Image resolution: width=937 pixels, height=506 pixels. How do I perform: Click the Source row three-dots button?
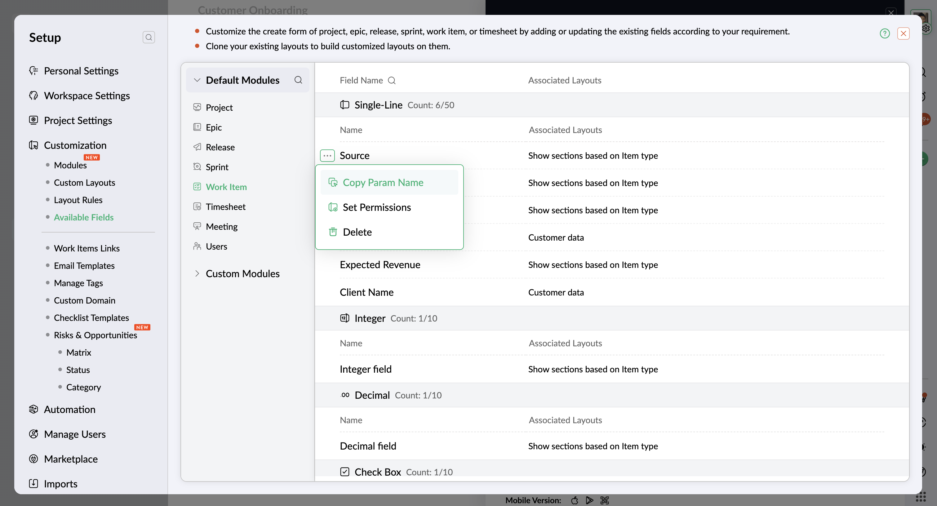click(x=327, y=156)
